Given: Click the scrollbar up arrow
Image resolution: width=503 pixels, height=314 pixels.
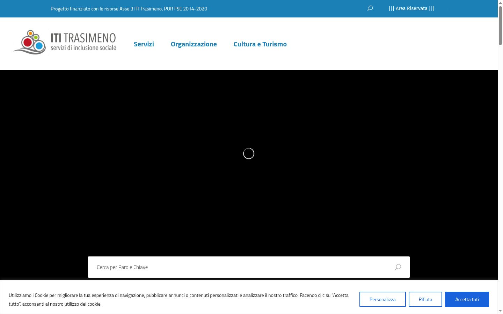Looking at the screenshot, I should click(x=500, y=3).
